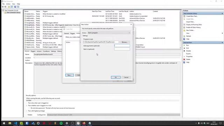Click the Help icon under Selected Item
Image resolution: width=224 pixels, height=126 pixels.
184,62
